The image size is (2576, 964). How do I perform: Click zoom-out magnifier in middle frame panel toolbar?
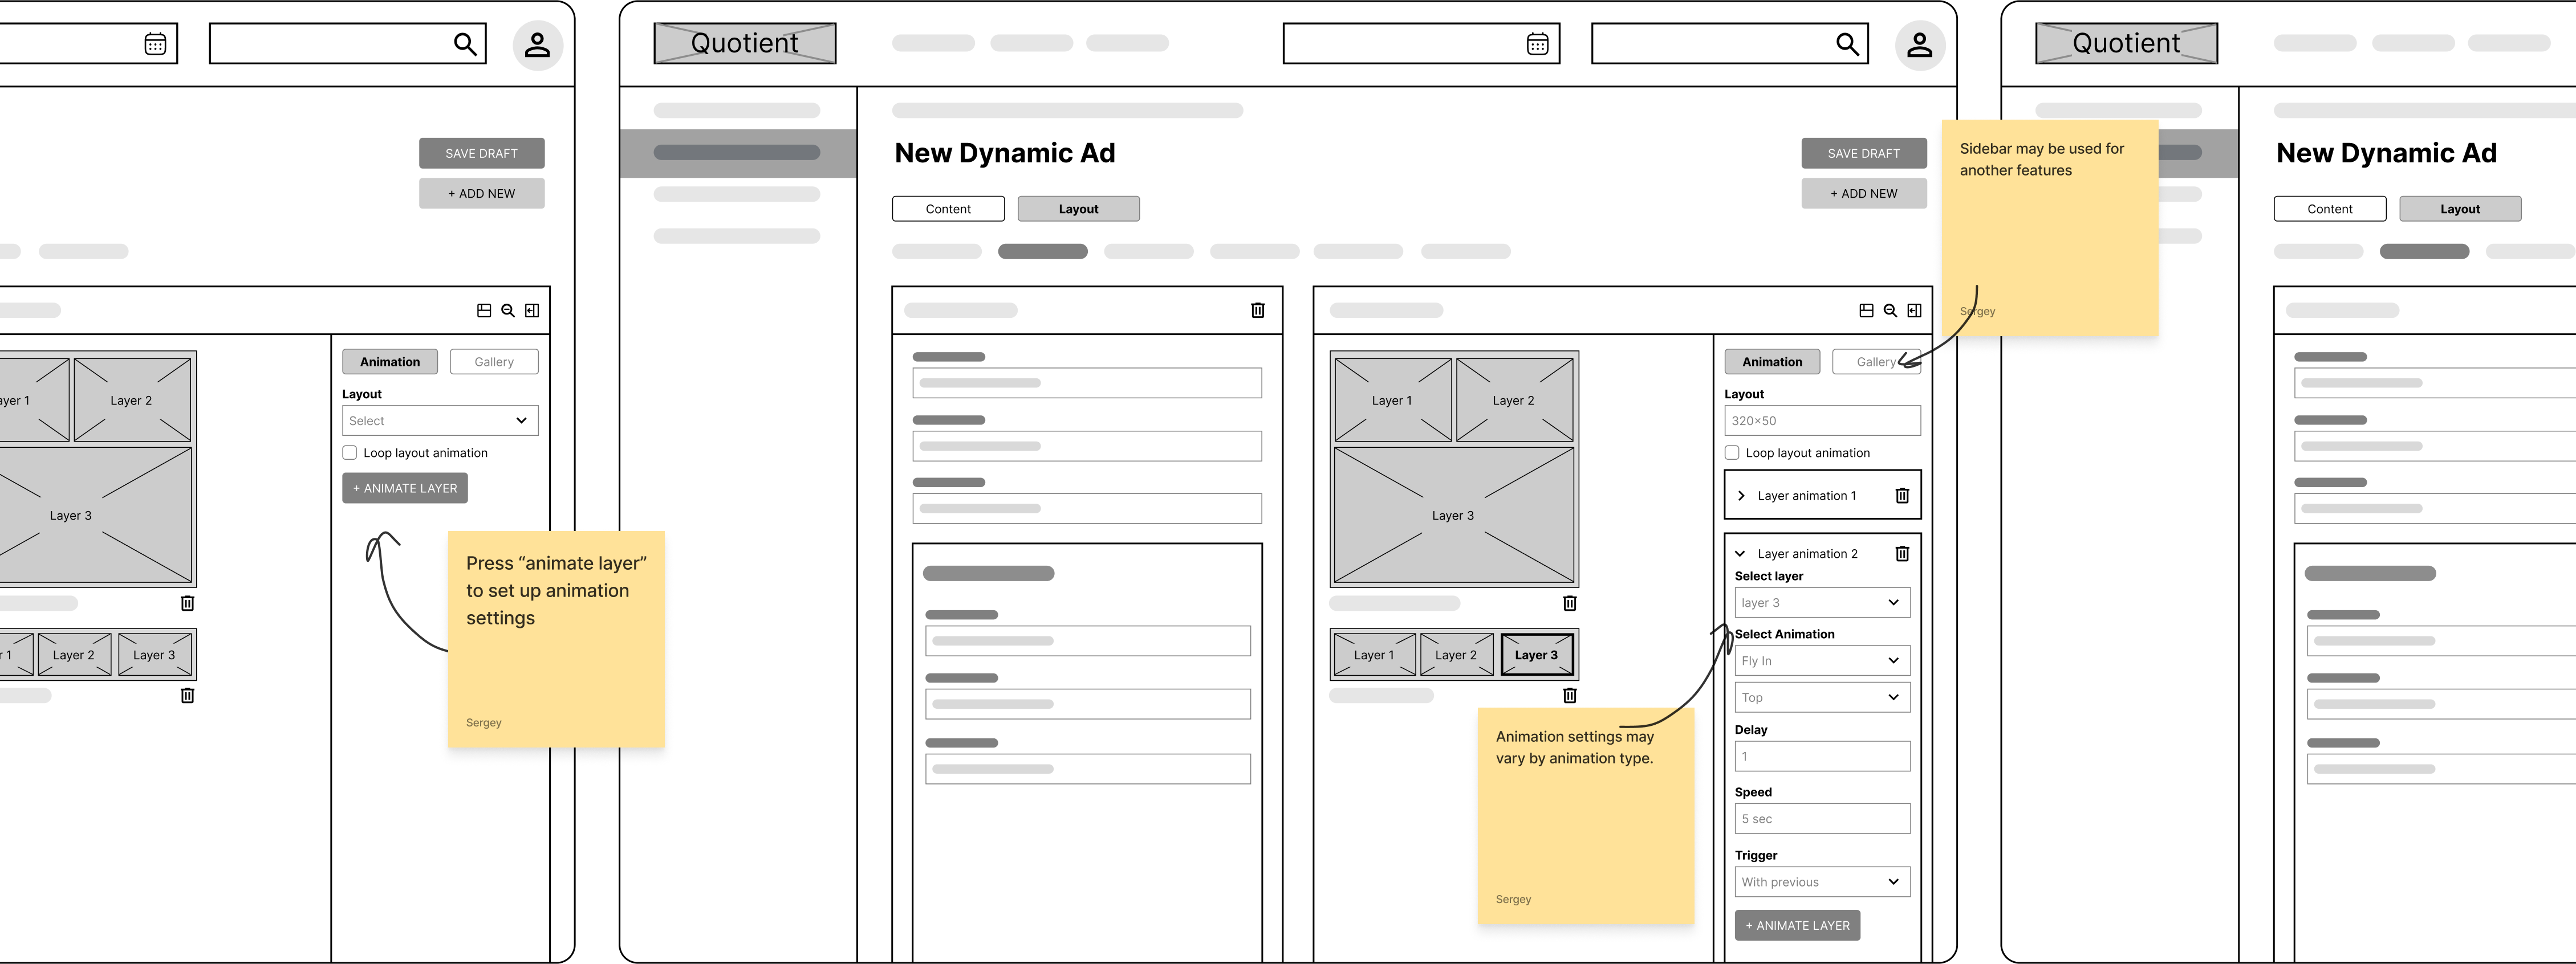click(1890, 311)
